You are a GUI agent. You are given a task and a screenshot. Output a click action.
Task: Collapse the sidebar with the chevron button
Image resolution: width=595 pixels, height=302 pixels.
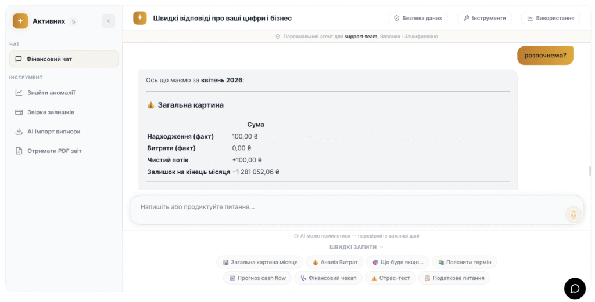[x=109, y=21]
